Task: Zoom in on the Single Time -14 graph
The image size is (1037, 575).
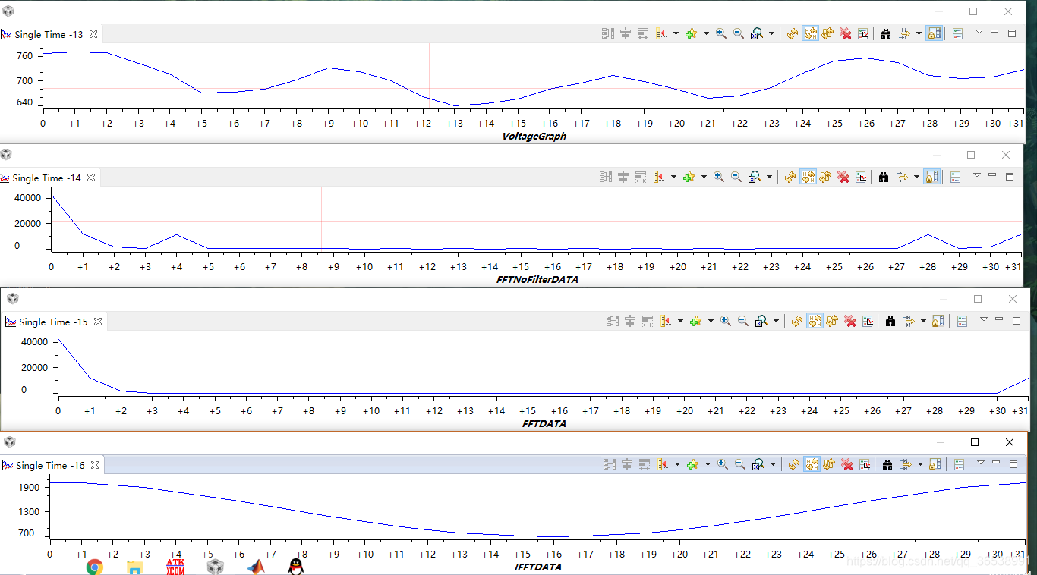Action: tap(718, 178)
